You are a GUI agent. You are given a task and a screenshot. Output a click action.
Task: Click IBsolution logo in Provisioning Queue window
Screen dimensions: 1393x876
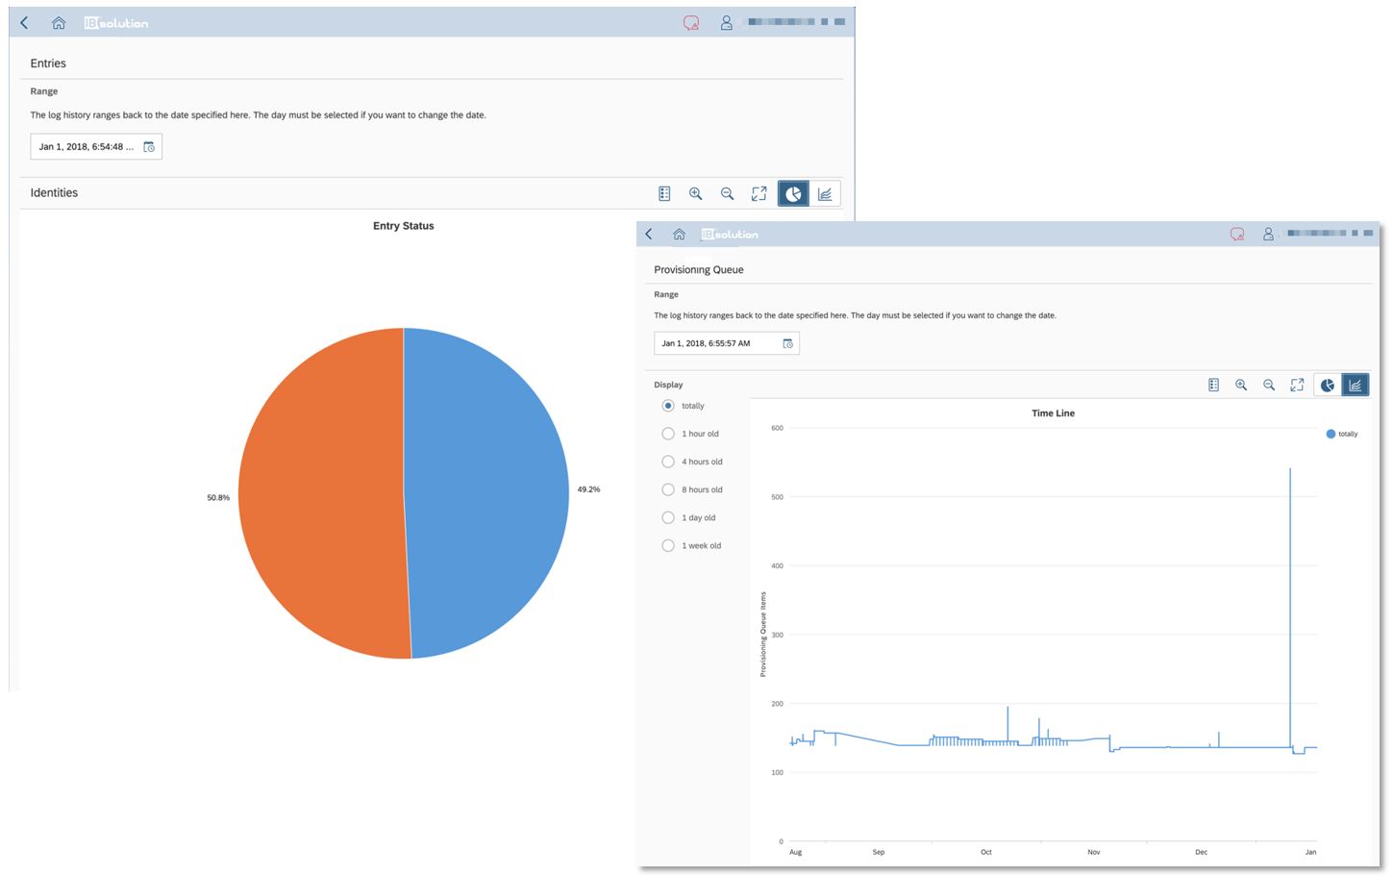pos(730,235)
